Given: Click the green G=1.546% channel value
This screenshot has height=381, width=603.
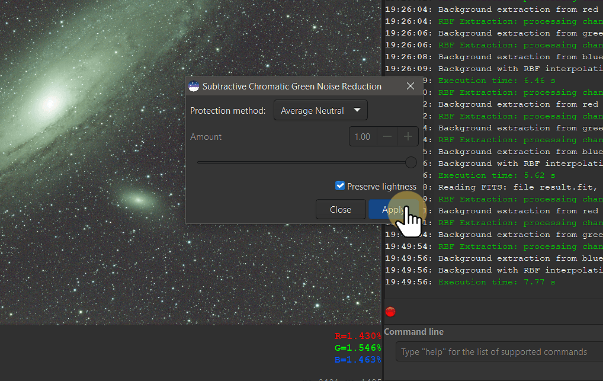Looking at the screenshot, I should pyautogui.click(x=357, y=347).
